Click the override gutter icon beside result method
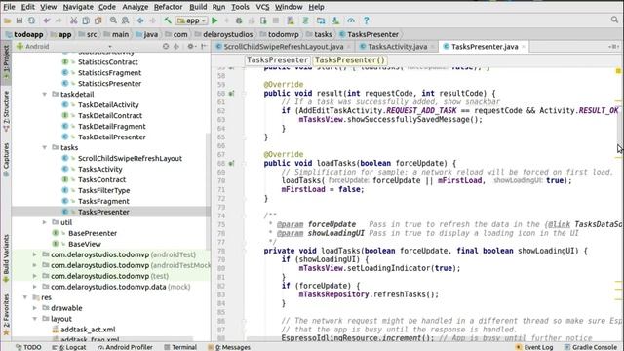This screenshot has height=351, width=624. 231,94
